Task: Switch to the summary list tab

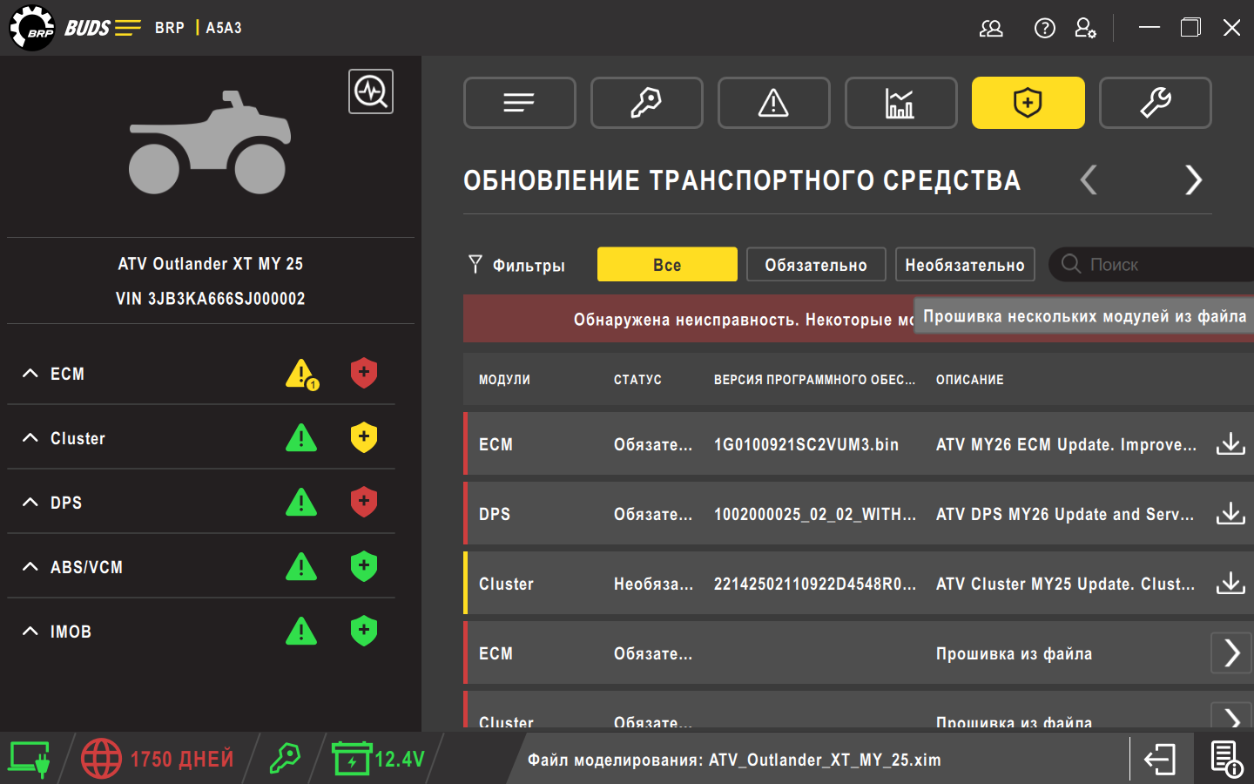Action: tap(520, 103)
